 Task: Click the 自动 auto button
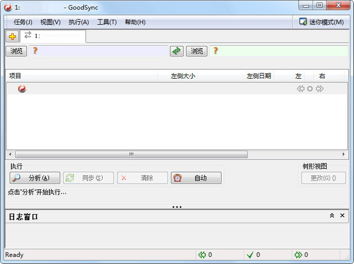(x=196, y=178)
